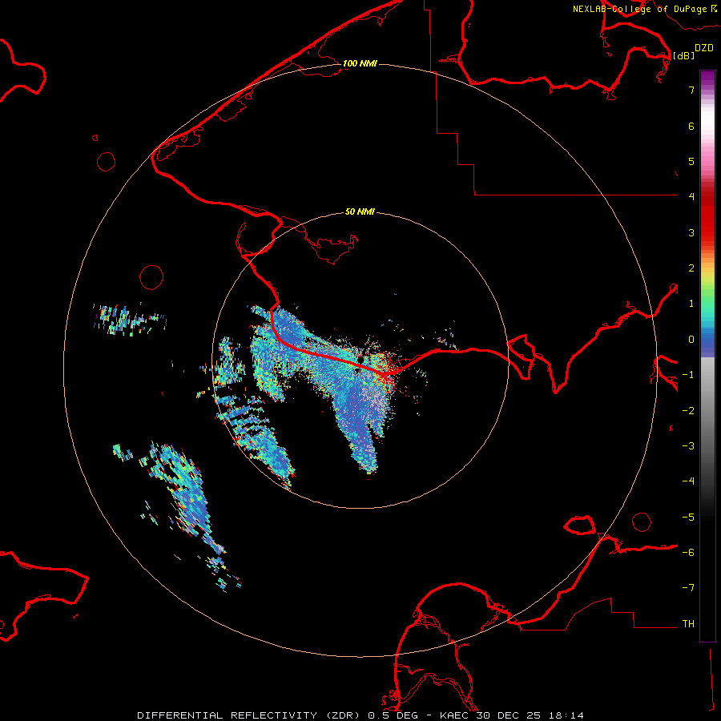Select the 100 NMI range ring label
The width and height of the screenshot is (721, 721).
tap(360, 63)
